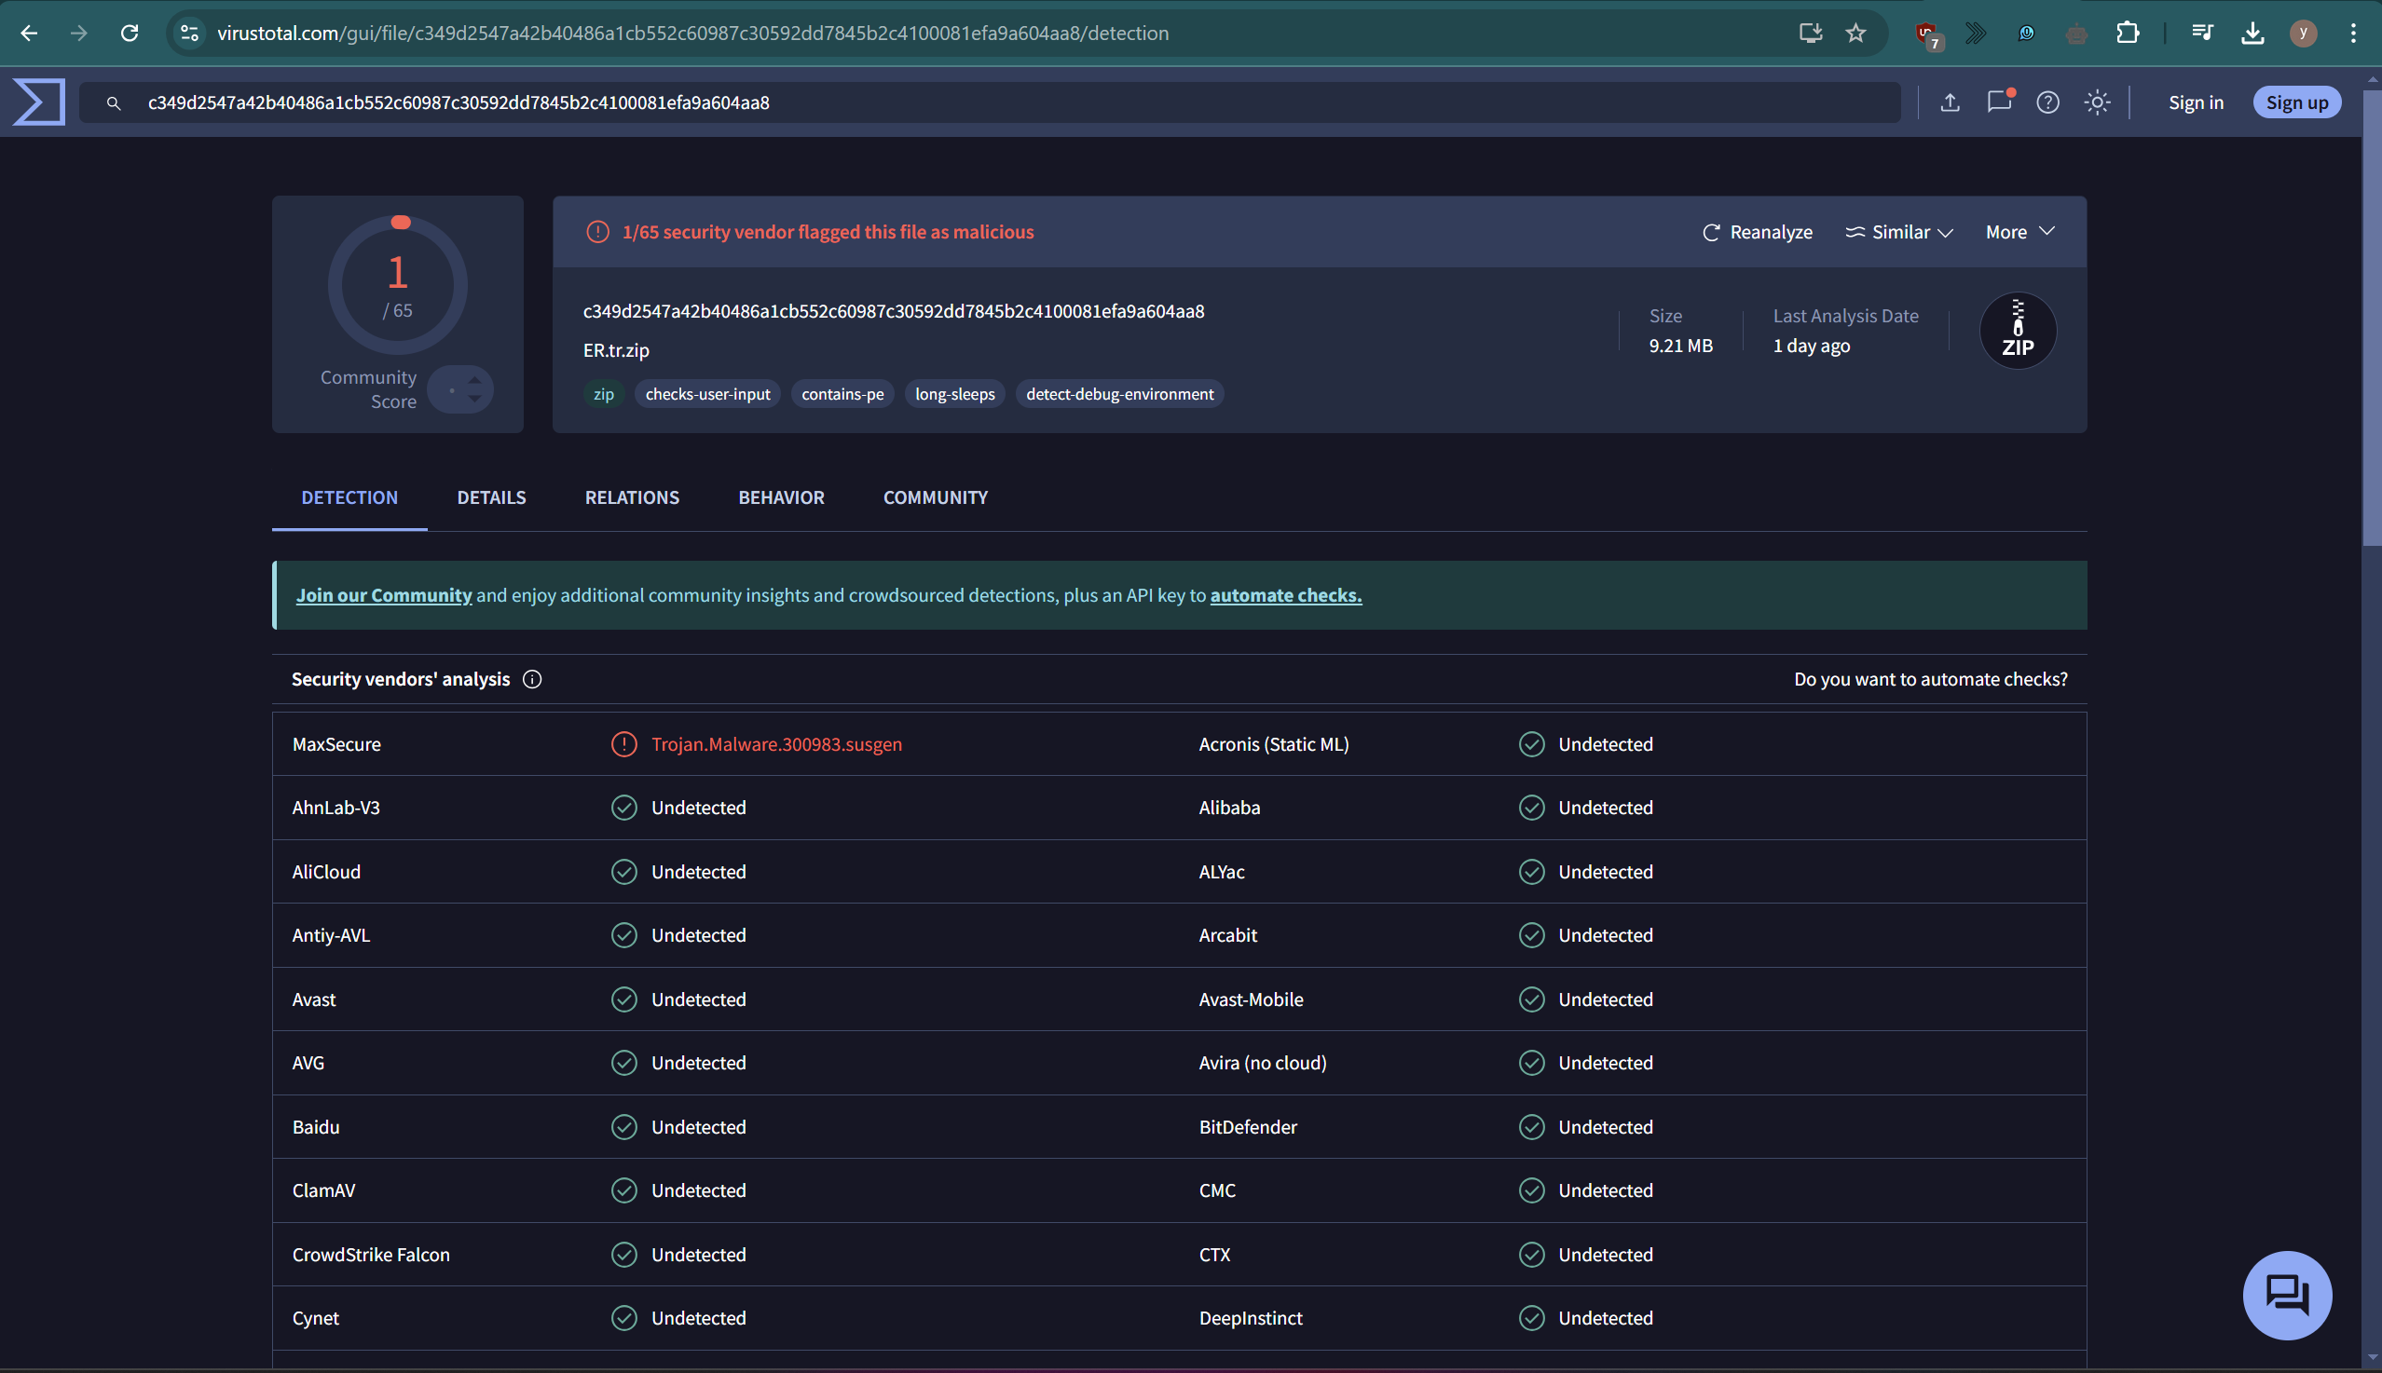Bookmark this page with the star icon
The width and height of the screenshot is (2382, 1373).
[1855, 33]
